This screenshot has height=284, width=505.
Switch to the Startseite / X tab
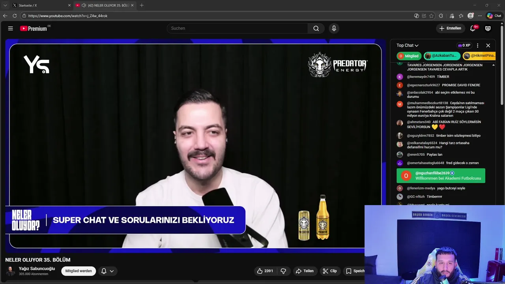pyautogui.click(x=41, y=5)
